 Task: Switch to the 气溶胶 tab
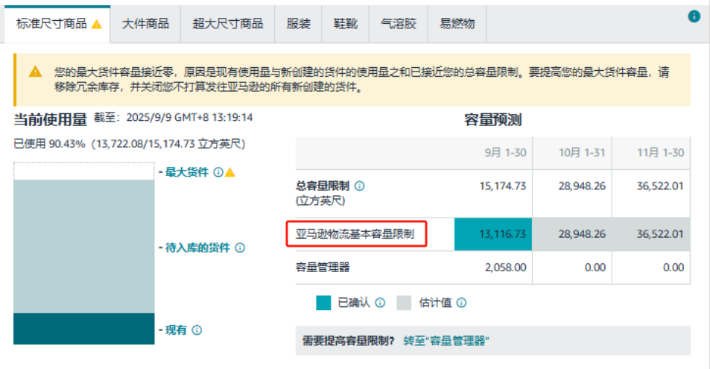click(398, 24)
